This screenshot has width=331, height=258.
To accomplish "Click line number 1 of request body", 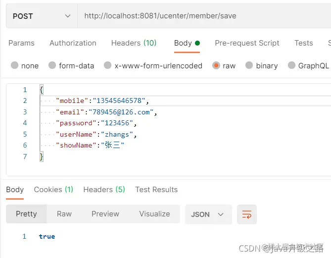I will click(x=25, y=90).
